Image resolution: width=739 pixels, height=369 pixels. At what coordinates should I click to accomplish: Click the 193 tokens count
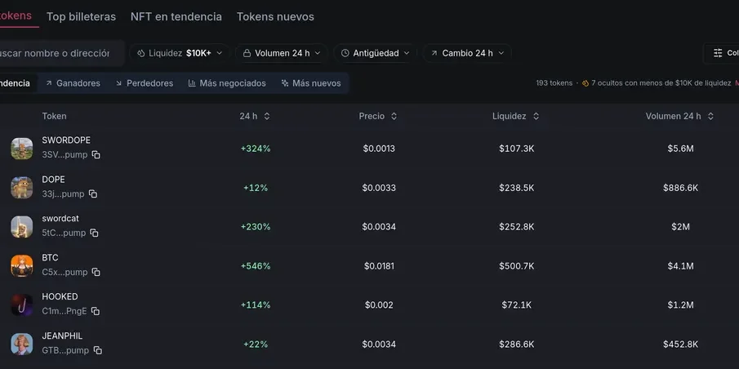pyautogui.click(x=554, y=83)
